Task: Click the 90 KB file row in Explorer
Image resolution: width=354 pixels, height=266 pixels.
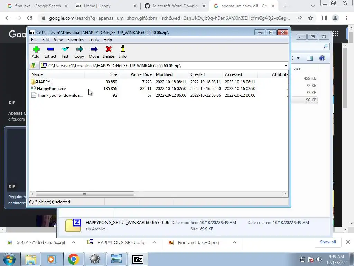Action: point(305,100)
